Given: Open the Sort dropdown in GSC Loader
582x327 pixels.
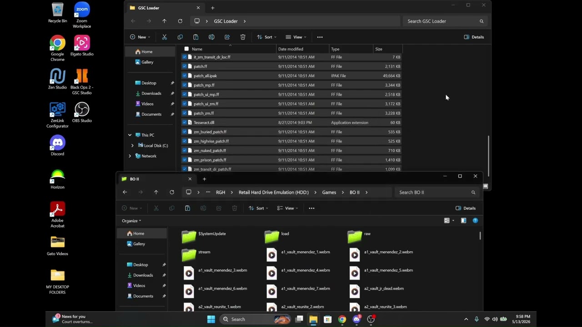Looking at the screenshot, I should pos(266,37).
